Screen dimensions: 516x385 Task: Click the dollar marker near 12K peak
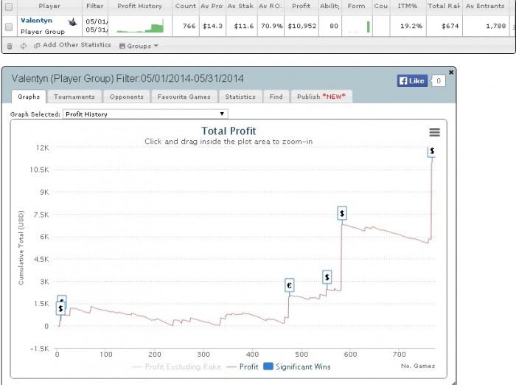coord(432,151)
